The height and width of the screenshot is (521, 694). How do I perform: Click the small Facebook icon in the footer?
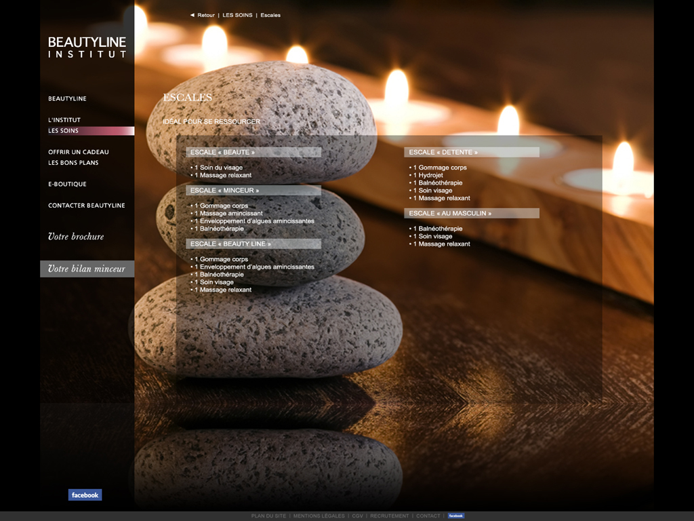pos(456,516)
